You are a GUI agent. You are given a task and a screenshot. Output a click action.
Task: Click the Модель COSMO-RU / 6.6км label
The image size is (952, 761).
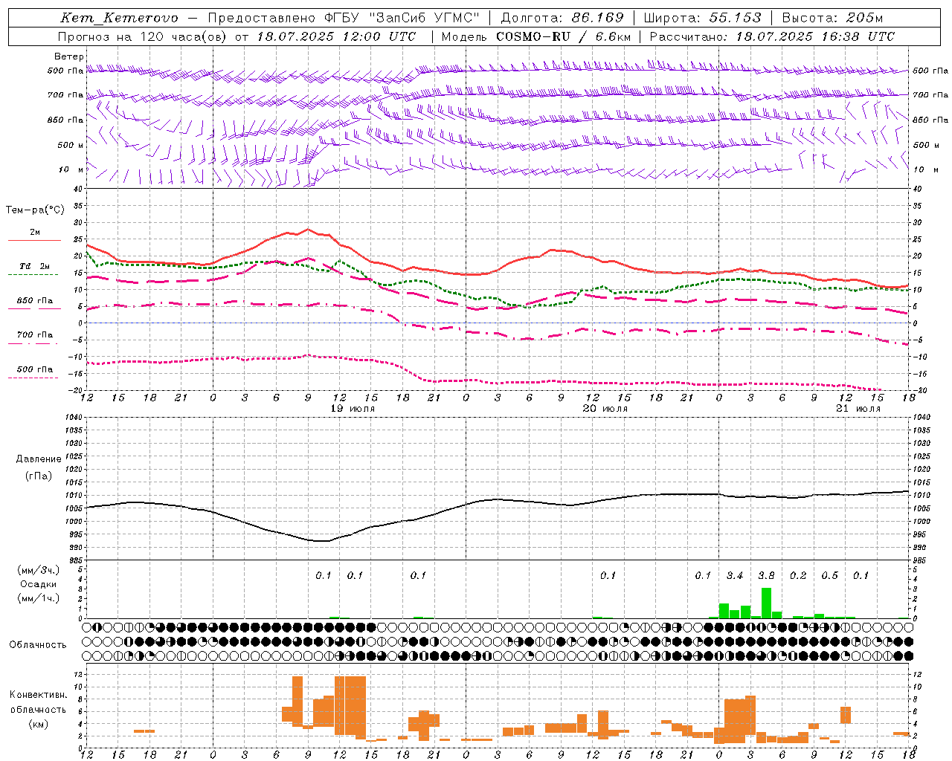(x=536, y=36)
